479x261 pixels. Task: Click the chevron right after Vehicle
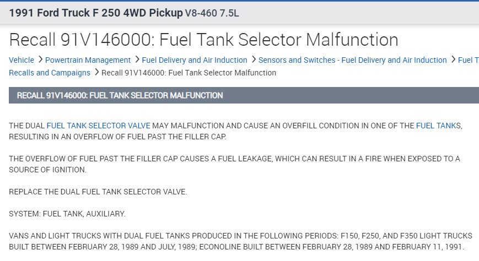tap(40, 60)
